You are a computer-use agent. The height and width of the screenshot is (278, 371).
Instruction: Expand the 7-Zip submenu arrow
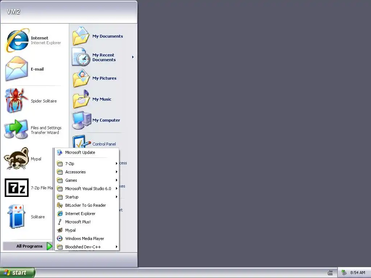(x=116, y=164)
